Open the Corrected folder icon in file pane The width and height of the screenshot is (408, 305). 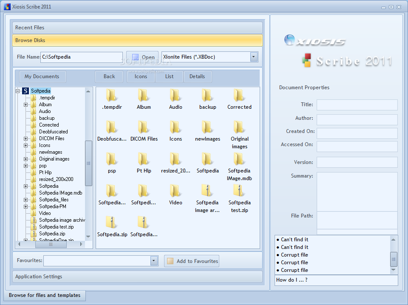point(239,95)
